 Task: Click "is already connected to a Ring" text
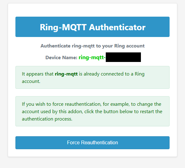tap(112, 74)
